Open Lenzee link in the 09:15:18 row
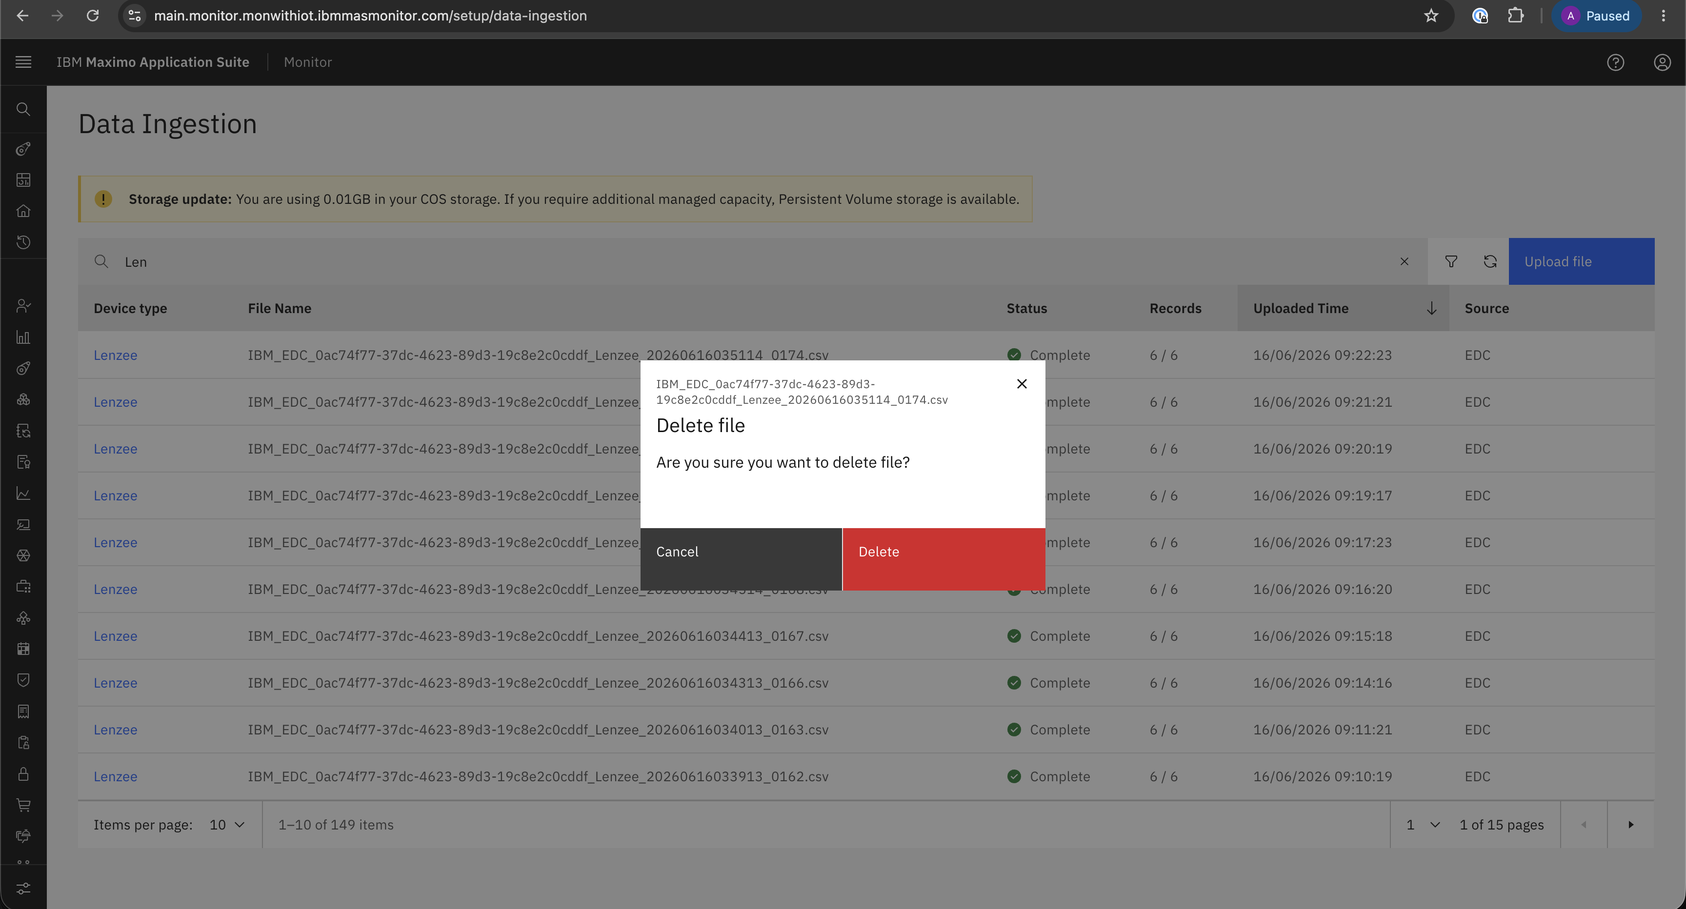This screenshot has width=1686, height=909. point(115,636)
